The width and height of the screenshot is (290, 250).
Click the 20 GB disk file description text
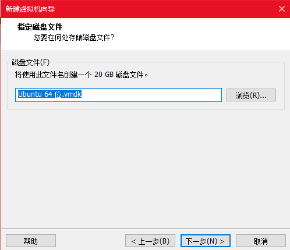click(82, 75)
